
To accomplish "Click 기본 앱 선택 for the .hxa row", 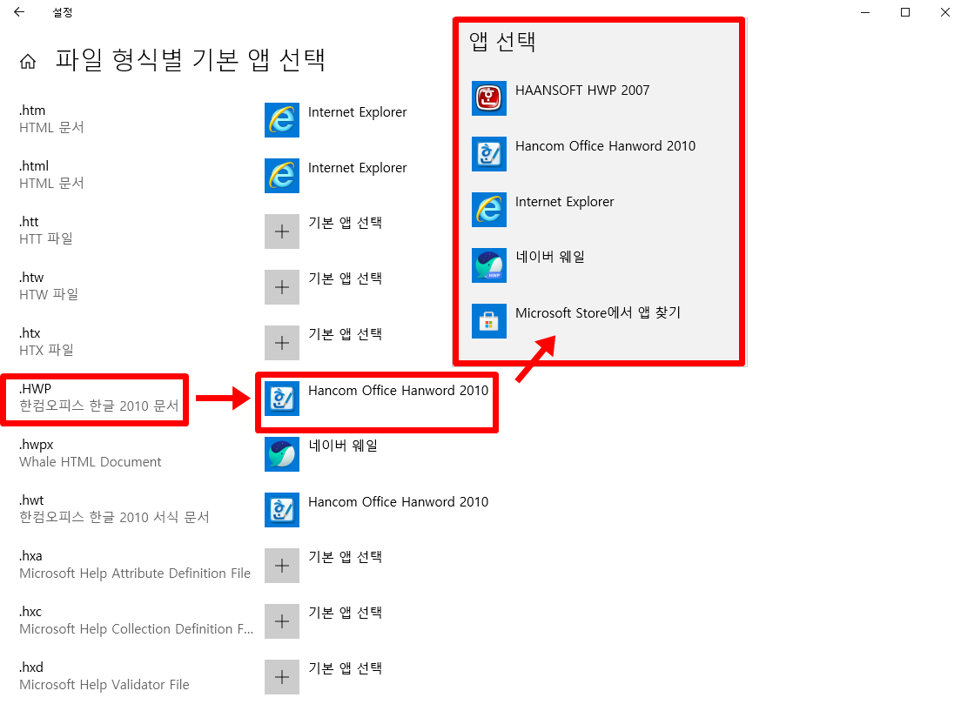I will (x=345, y=557).
